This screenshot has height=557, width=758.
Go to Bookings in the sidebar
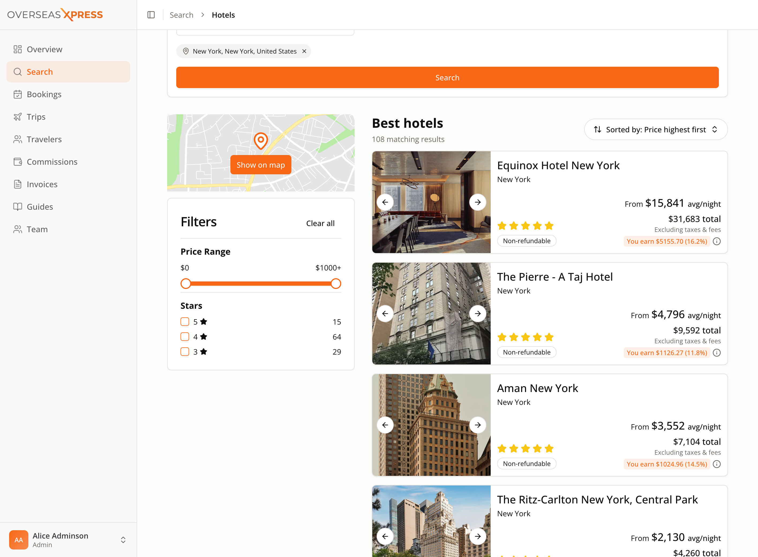68,95
